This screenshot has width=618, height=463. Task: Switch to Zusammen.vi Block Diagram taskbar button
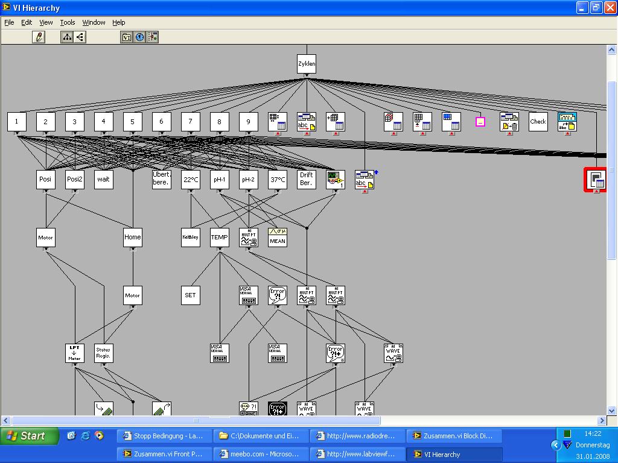(x=454, y=436)
